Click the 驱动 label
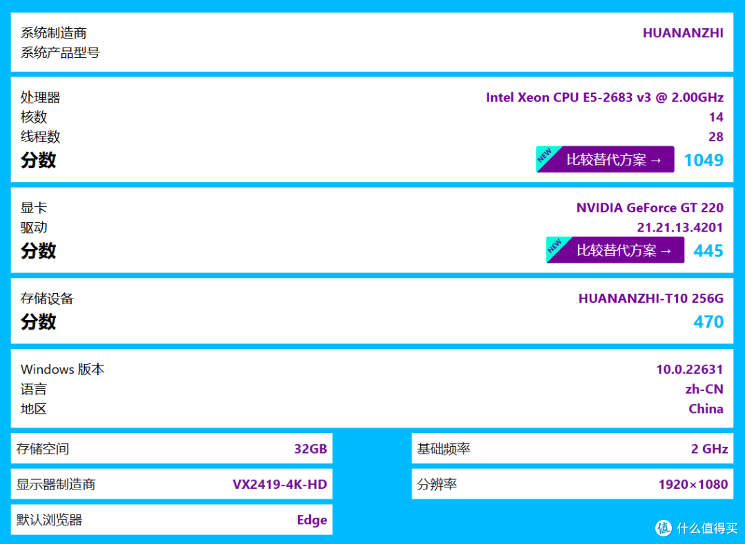This screenshot has height=544, width=745. pyautogui.click(x=34, y=228)
